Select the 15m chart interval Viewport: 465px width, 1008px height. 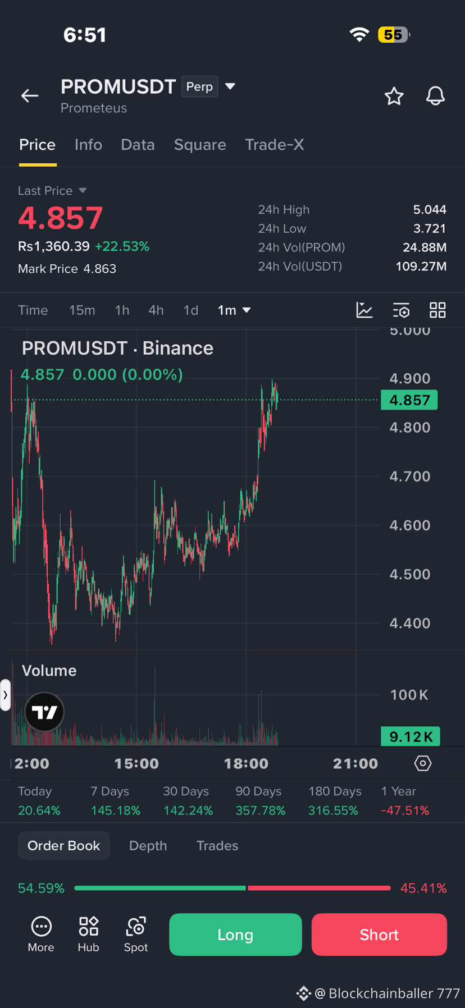82,310
